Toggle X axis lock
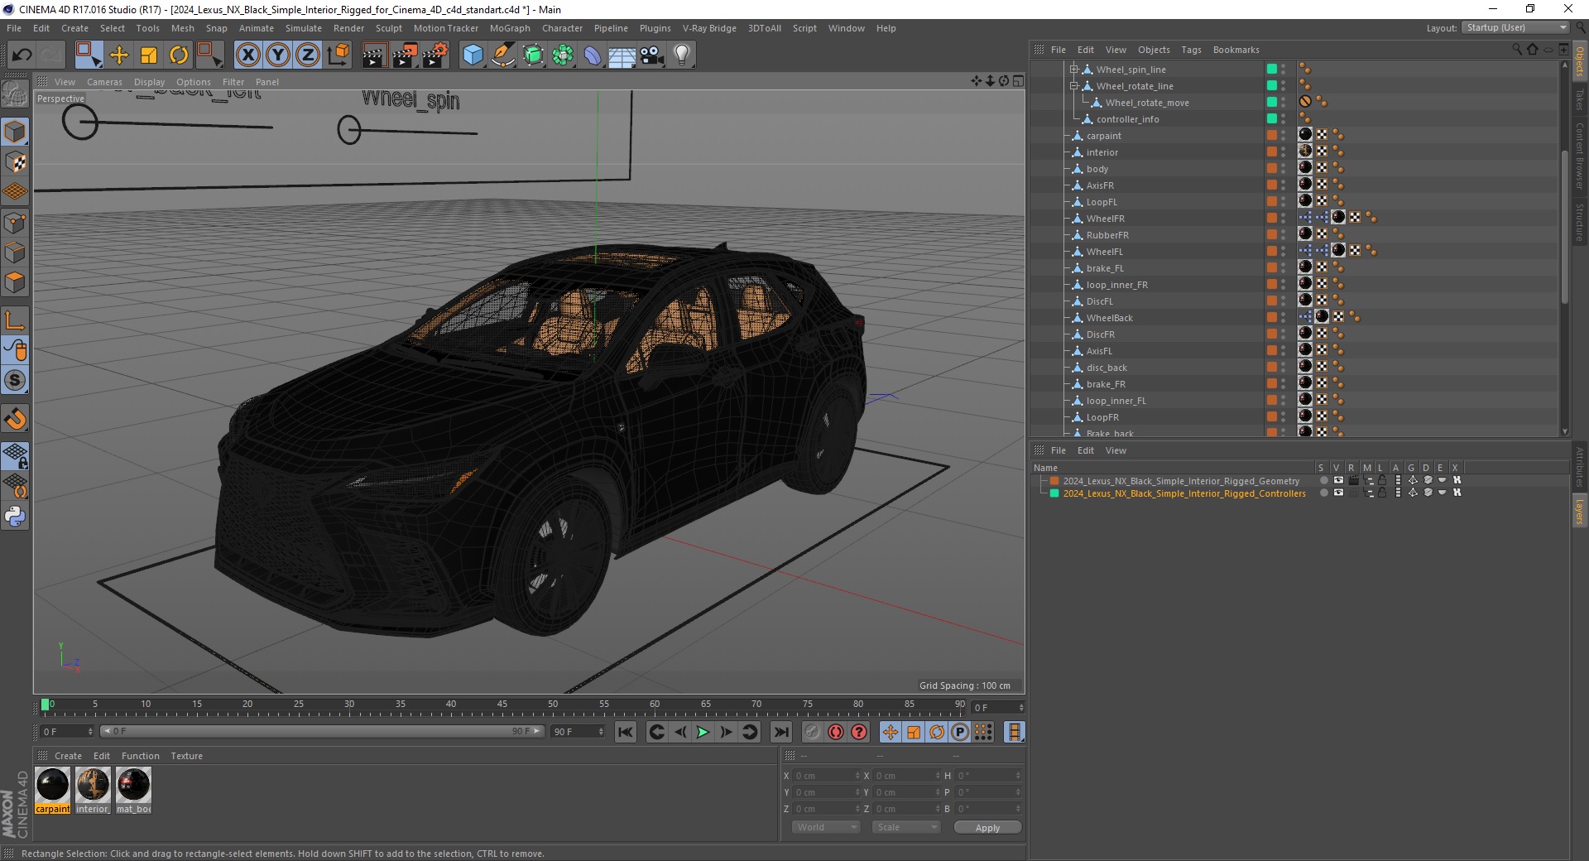Viewport: 1589px width, 861px height. tap(247, 55)
